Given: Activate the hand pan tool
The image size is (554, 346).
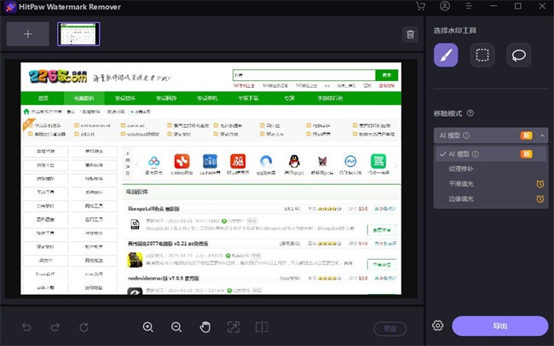Looking at the screenshot, I should [205, 327].
